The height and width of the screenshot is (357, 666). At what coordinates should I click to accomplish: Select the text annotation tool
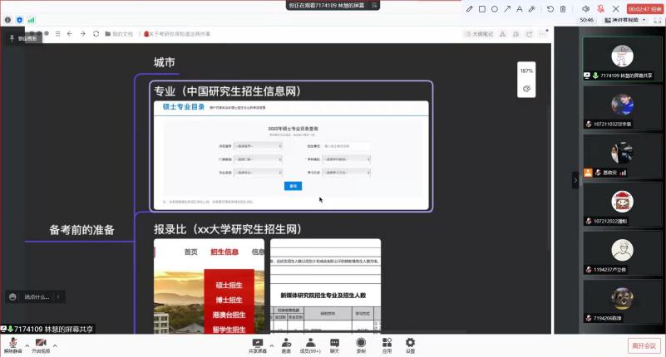[520, 9]
